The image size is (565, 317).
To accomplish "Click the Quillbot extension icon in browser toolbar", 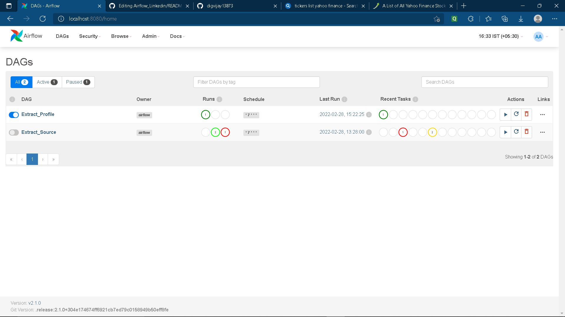I will [454, 18].
